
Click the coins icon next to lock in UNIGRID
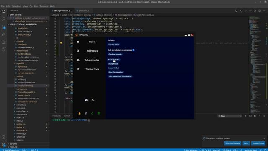(86, 113)
